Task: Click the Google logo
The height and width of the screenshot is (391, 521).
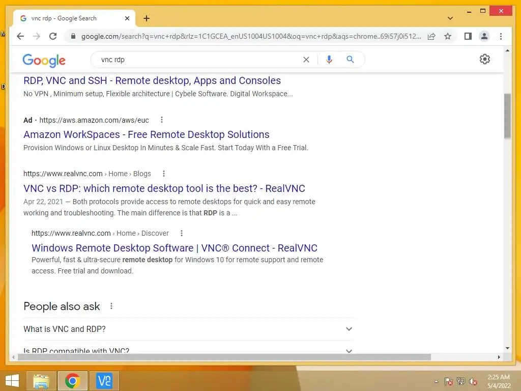Action: point(44,60)
